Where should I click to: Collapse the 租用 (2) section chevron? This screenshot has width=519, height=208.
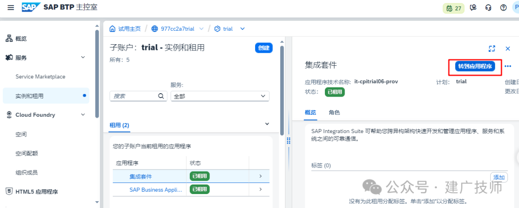(267, 123)
